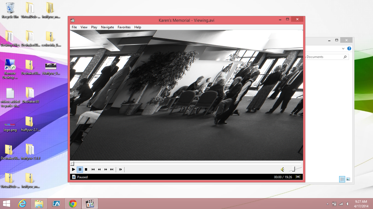Click the yellow icon right of 19:26

click(298, 177)
